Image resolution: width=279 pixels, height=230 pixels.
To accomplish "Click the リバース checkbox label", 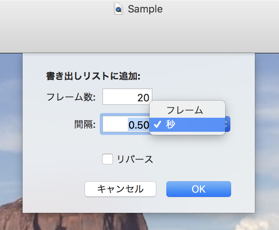I will tap(135, 159).
